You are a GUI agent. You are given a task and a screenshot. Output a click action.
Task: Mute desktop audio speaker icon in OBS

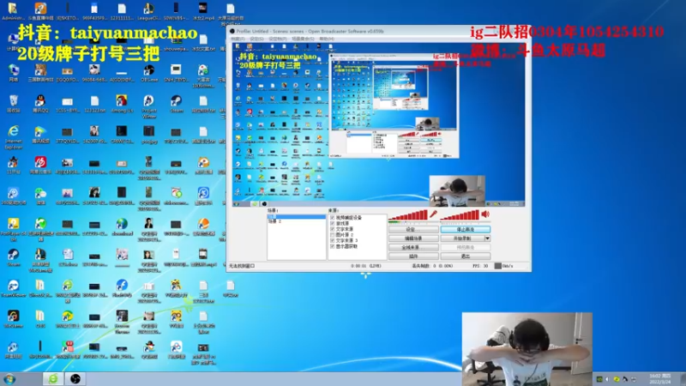pos(485,214)
